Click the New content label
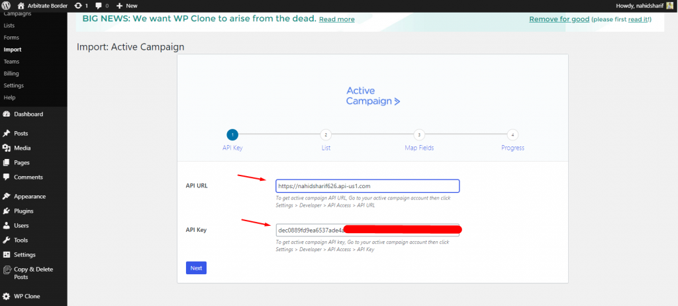 point(132,5)
